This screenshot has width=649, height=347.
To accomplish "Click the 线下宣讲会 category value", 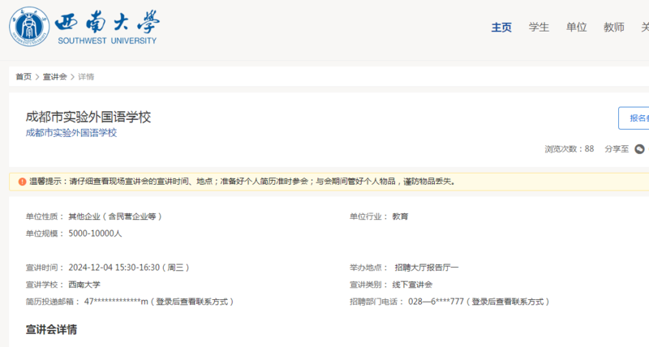I will pyautogui.click(x=412, y=285).
